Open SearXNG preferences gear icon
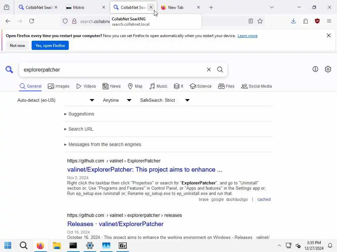This screenshot has width=337, height=252. click(x=328, y=69)
